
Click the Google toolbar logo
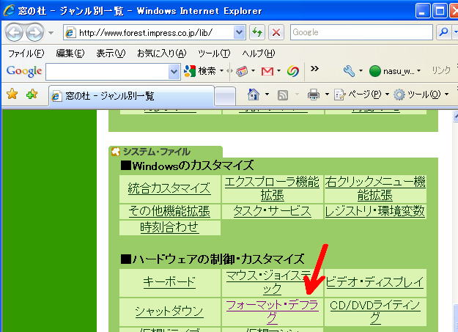point(24,71)
